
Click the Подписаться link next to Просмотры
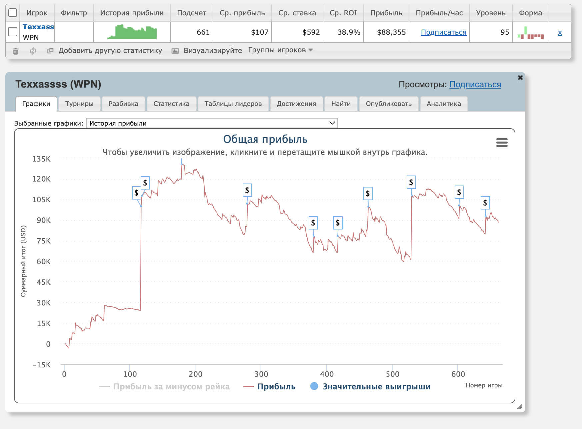pos(475,85)
